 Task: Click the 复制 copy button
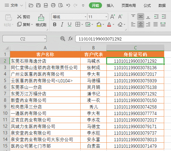23,25
